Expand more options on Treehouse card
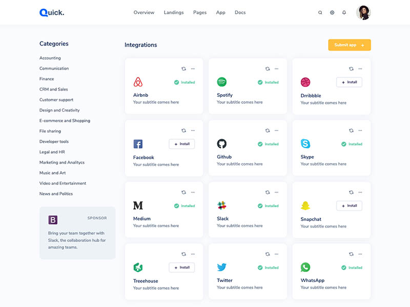The height and width of the screenshot is (307, 410). pyautogui.click(x=193, y=254)
